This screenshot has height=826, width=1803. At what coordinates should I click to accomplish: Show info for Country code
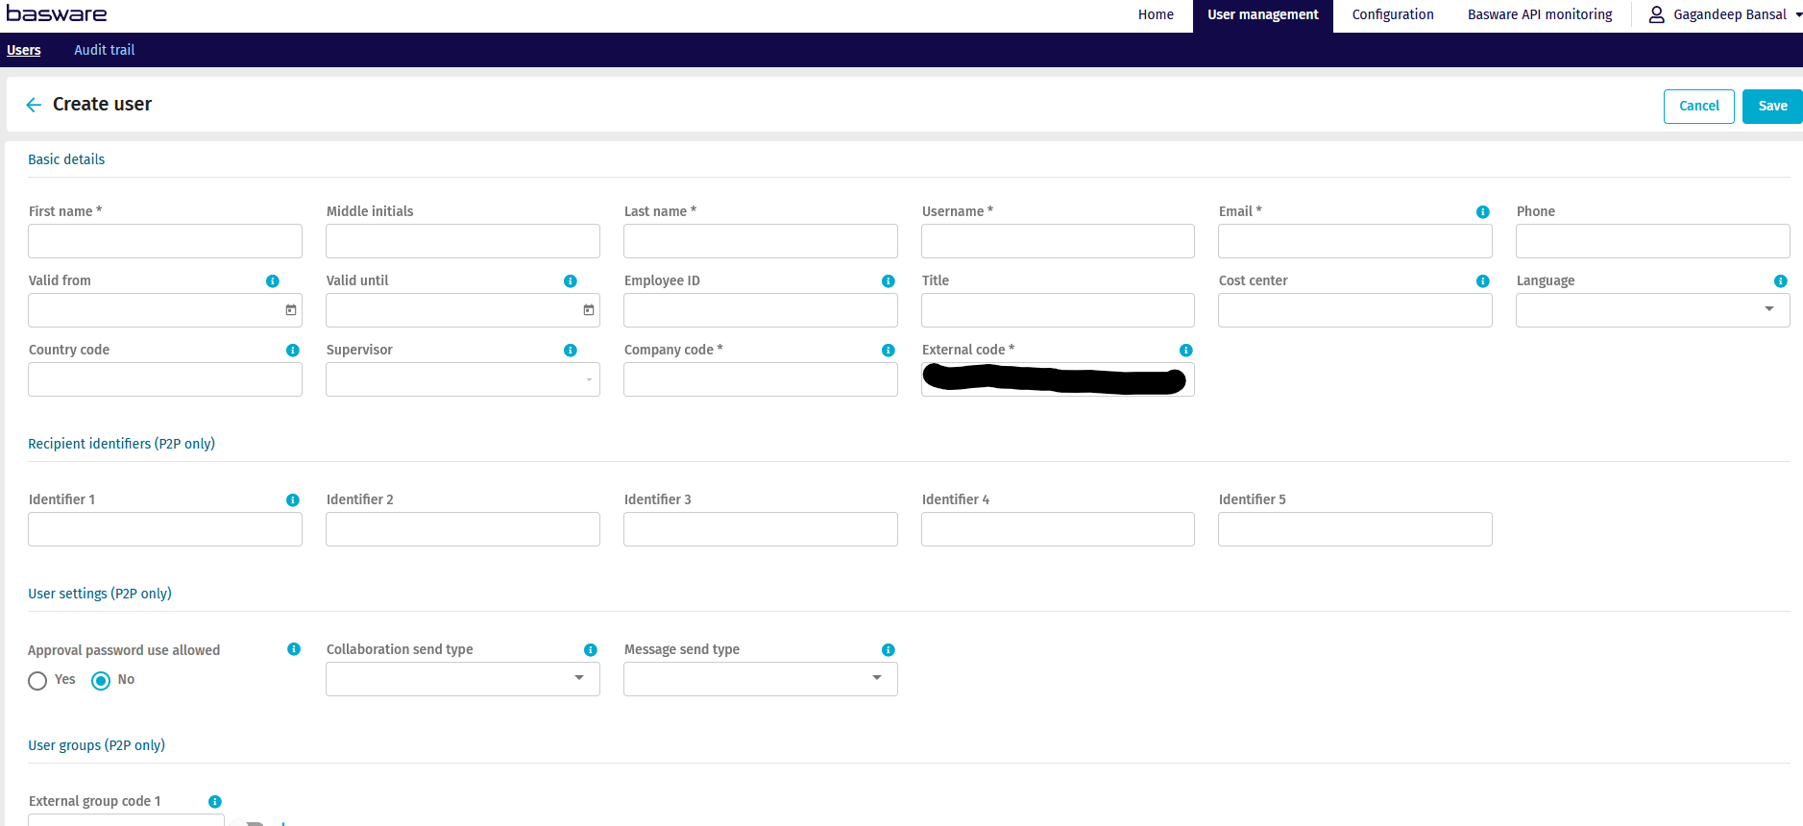(x=292, y=351)
